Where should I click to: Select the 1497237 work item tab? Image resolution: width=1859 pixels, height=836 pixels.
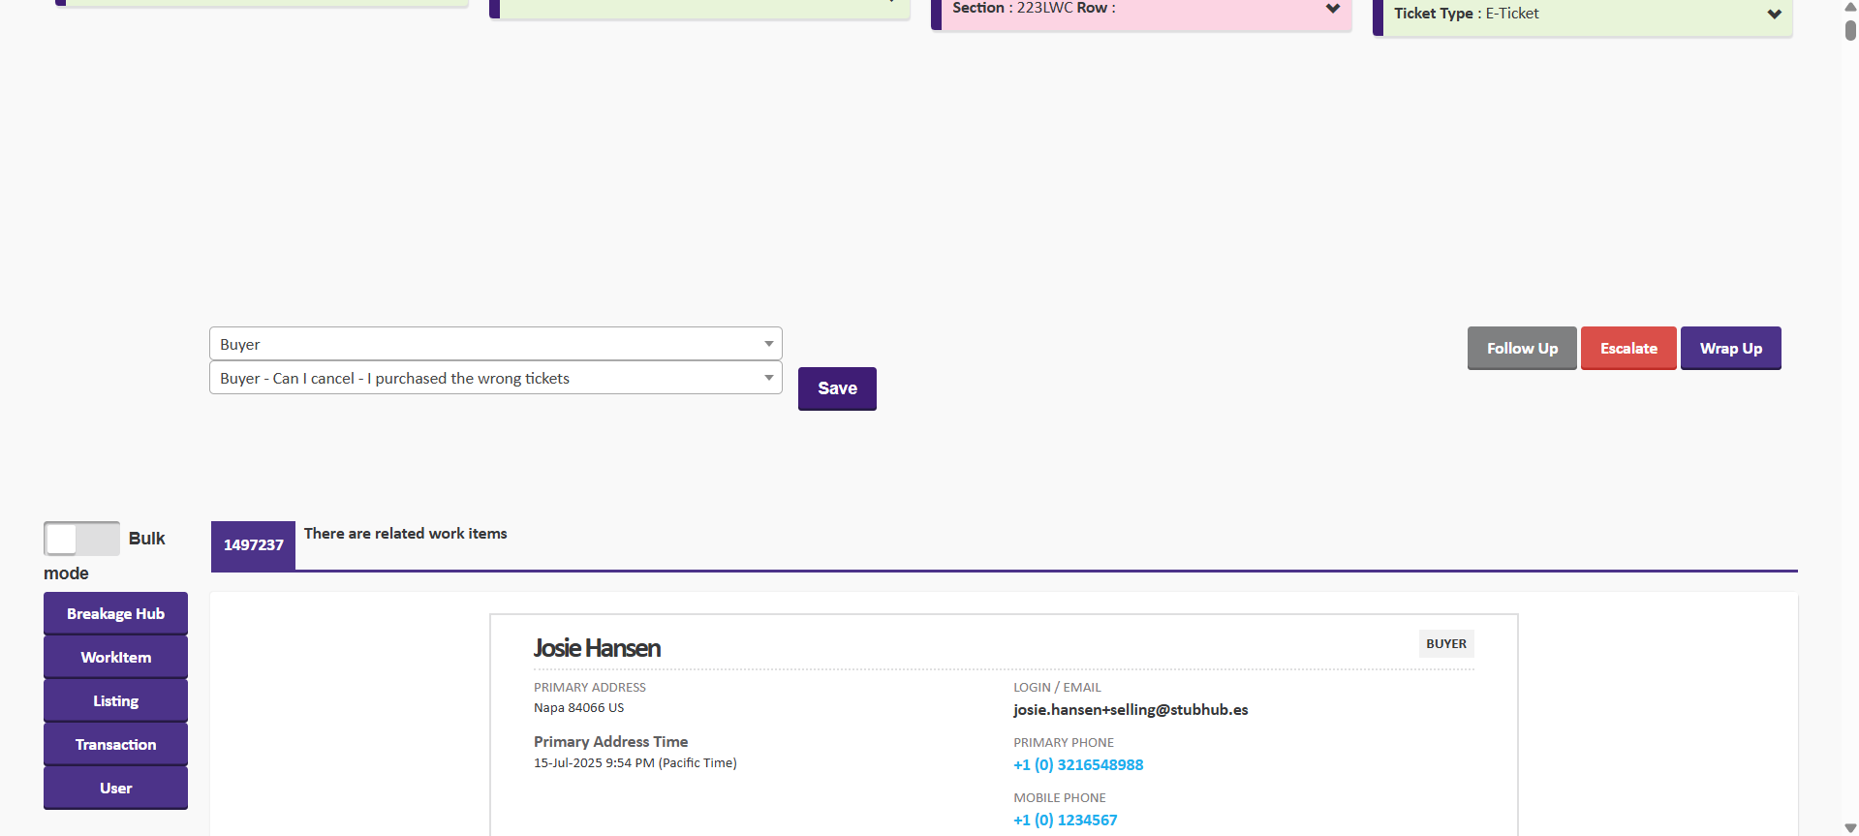coord(253,545)
